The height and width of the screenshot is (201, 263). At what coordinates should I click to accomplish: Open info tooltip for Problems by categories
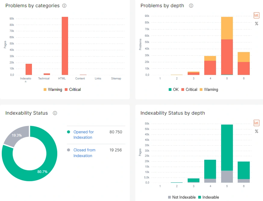(64, 5)
